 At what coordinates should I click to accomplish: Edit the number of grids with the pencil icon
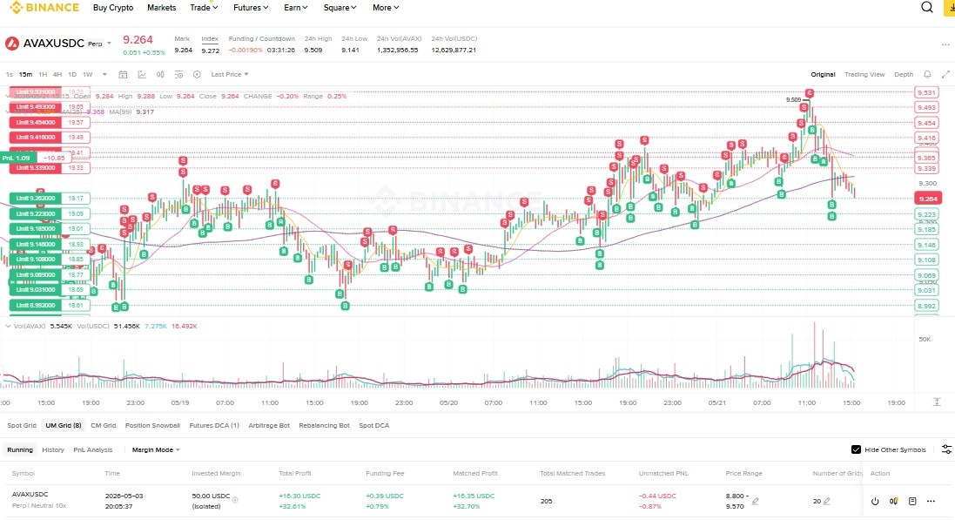tap(826, 501)
